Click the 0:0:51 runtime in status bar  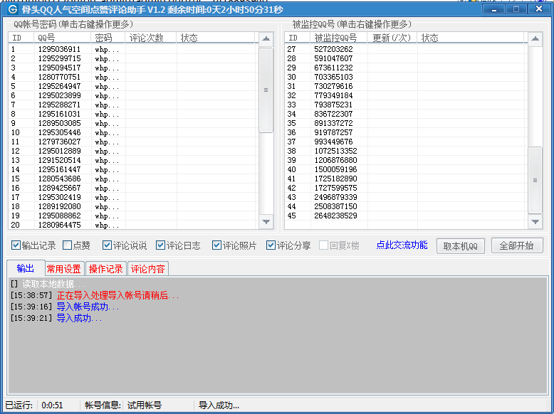point(52,405)
